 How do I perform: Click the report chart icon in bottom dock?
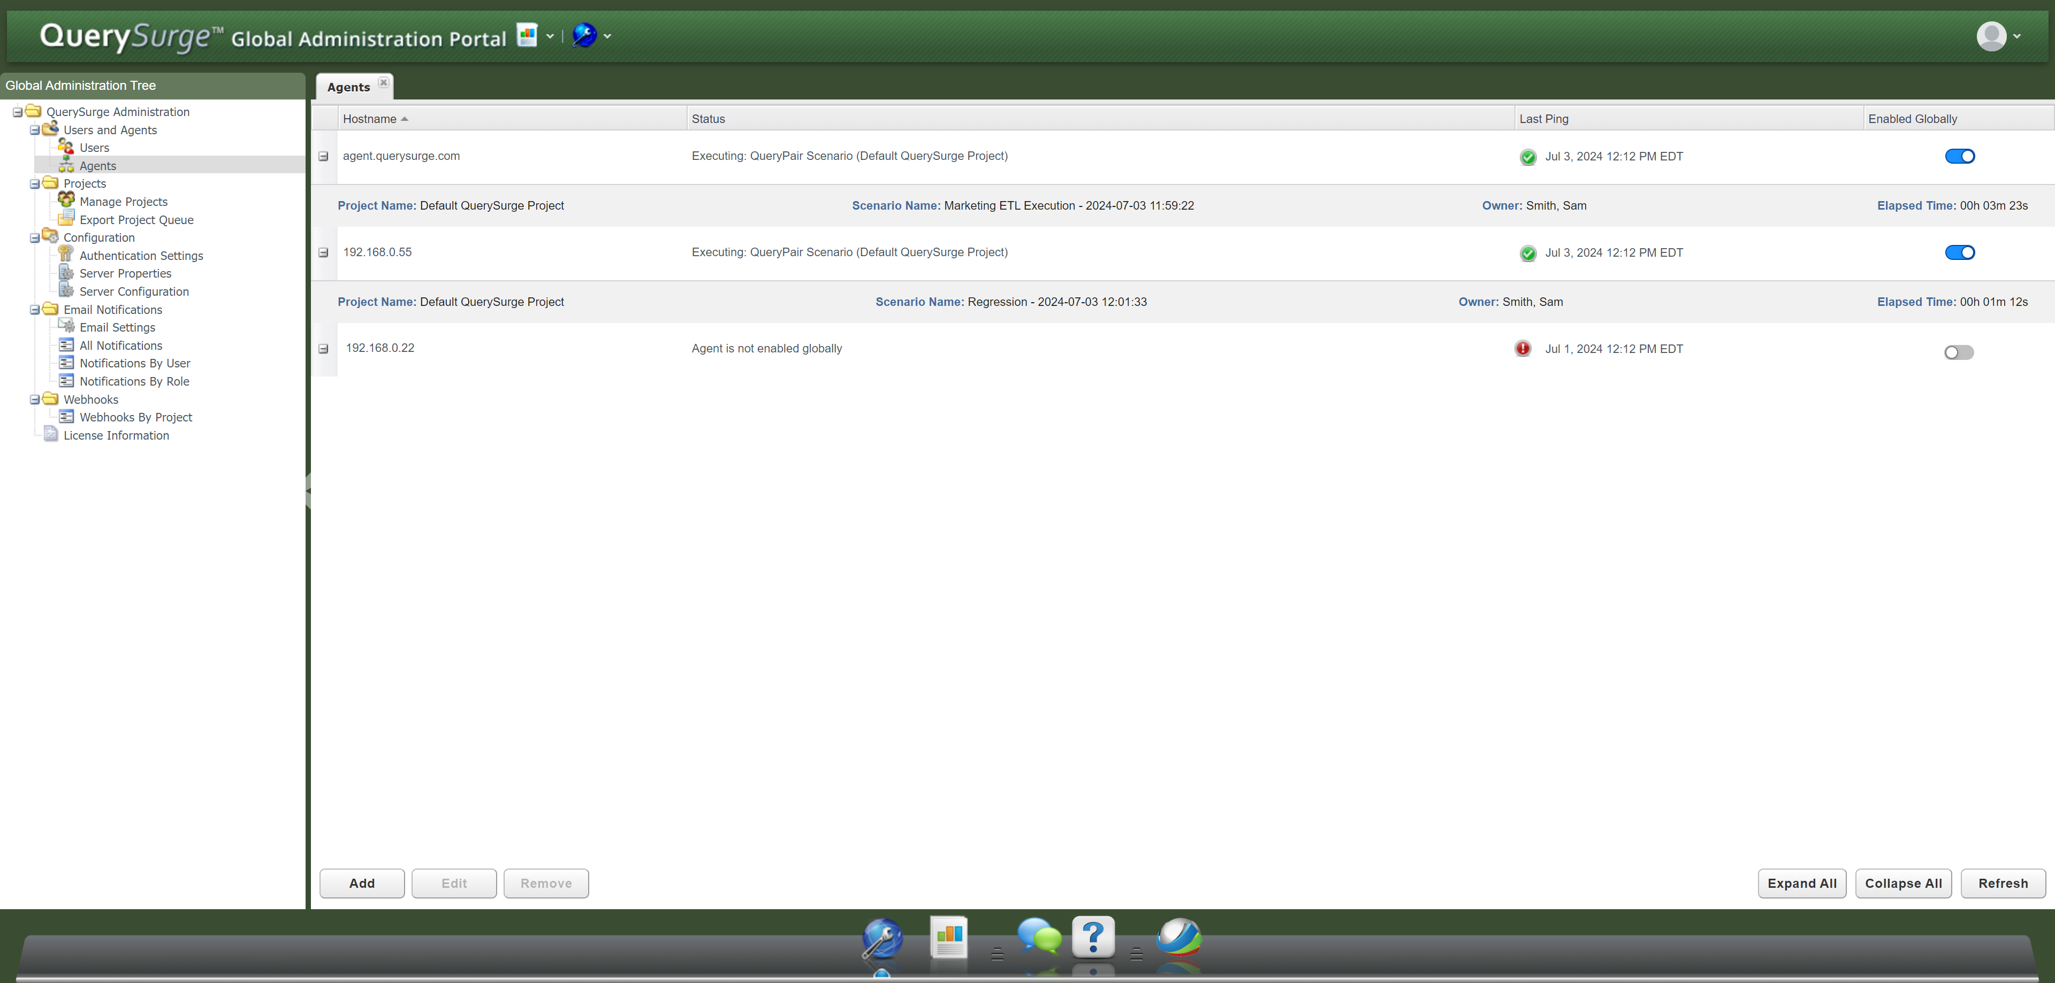click(x=949, y=937)
